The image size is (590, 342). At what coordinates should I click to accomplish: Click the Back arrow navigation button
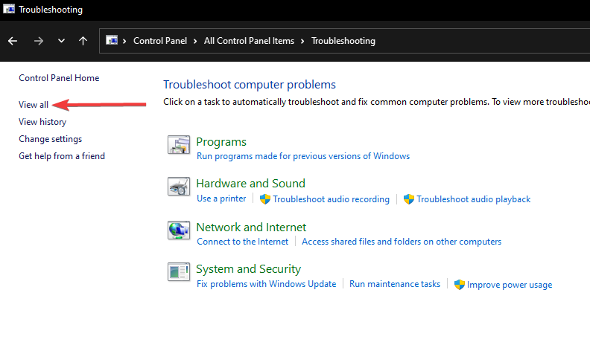point(13,41)
